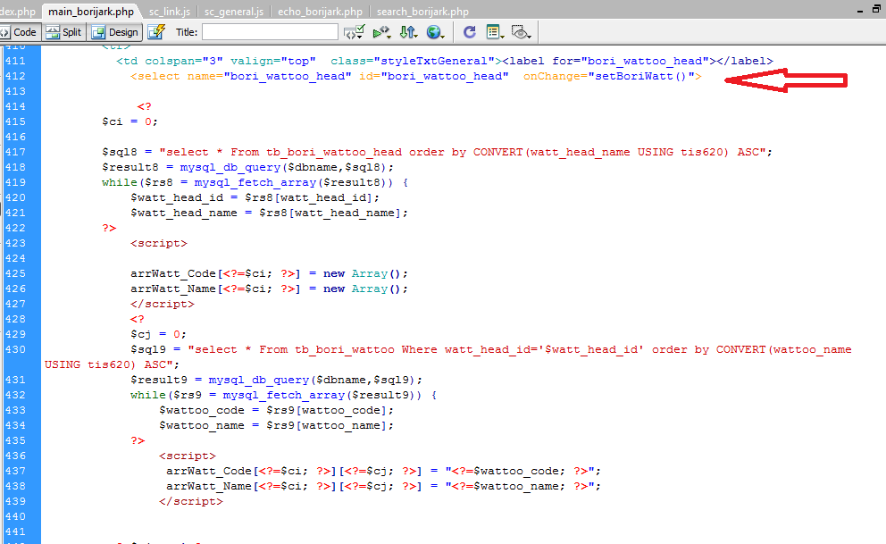Click '$wattoo_name = $rs9[wattoo_name];' line

tap(276, 426)
